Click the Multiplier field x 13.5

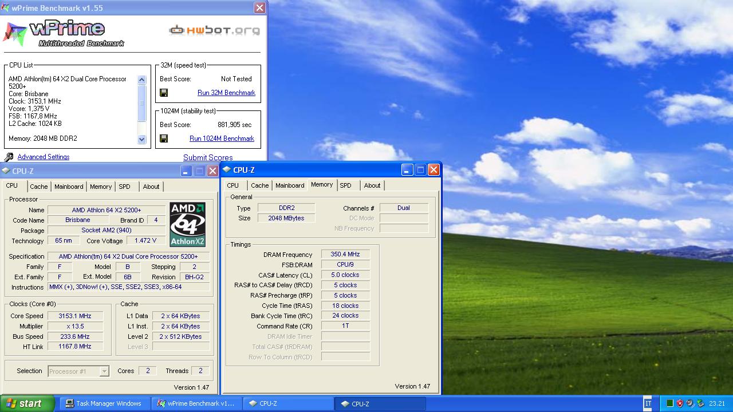click(75, 326)
